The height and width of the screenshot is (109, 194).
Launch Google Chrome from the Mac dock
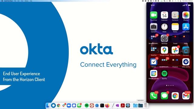(59, 106)
